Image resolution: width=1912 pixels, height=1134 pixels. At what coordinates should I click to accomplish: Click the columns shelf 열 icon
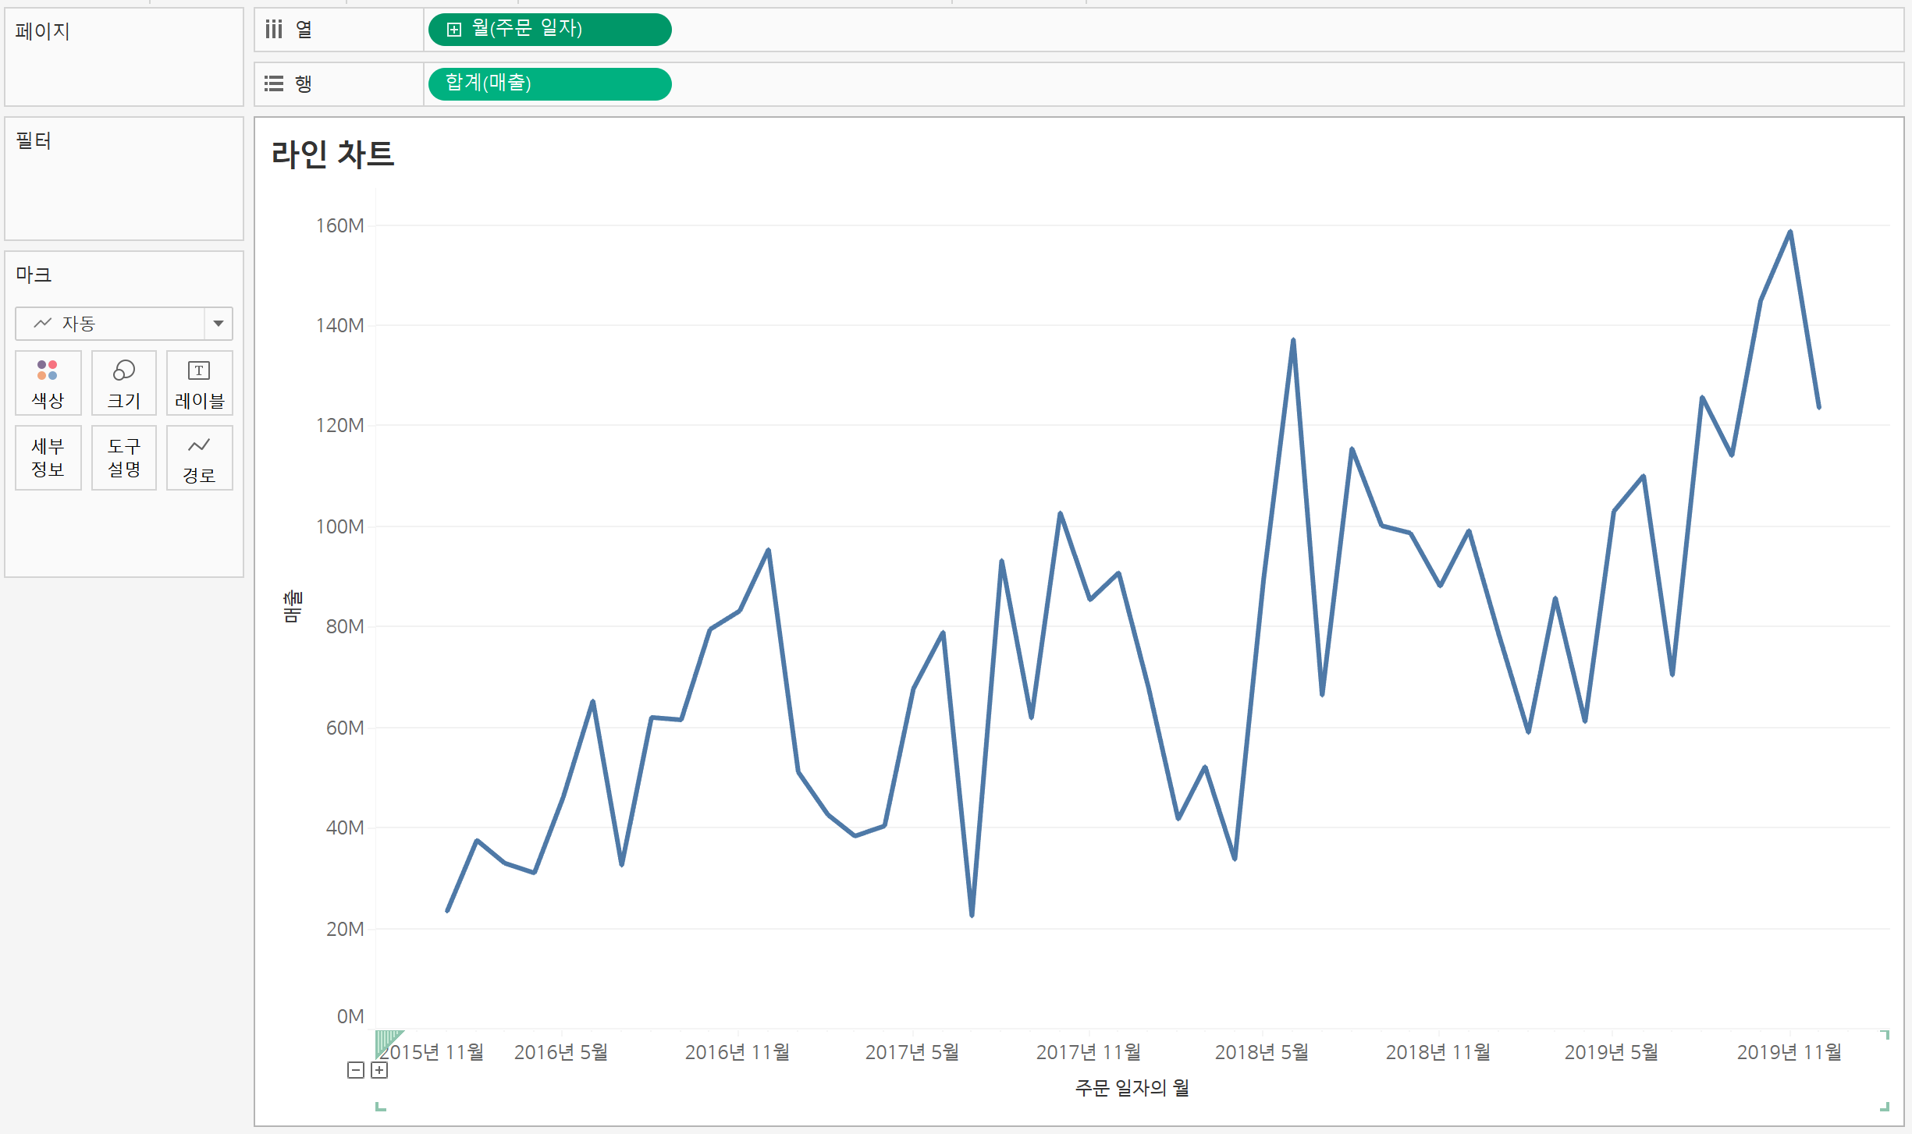(274, 30)
